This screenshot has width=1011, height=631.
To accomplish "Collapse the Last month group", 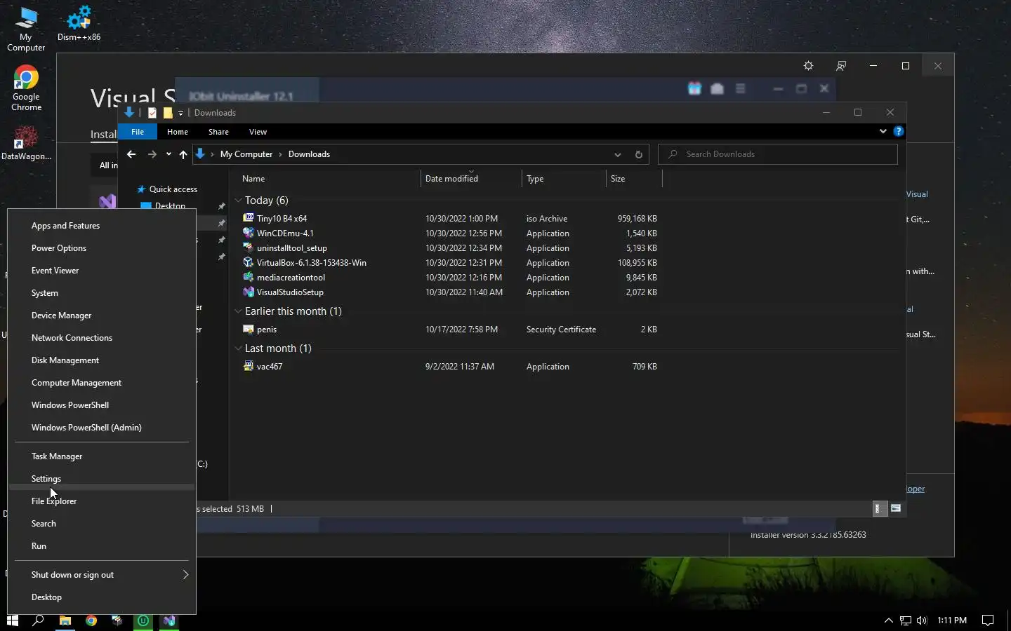I will click(x=238, y=348).
